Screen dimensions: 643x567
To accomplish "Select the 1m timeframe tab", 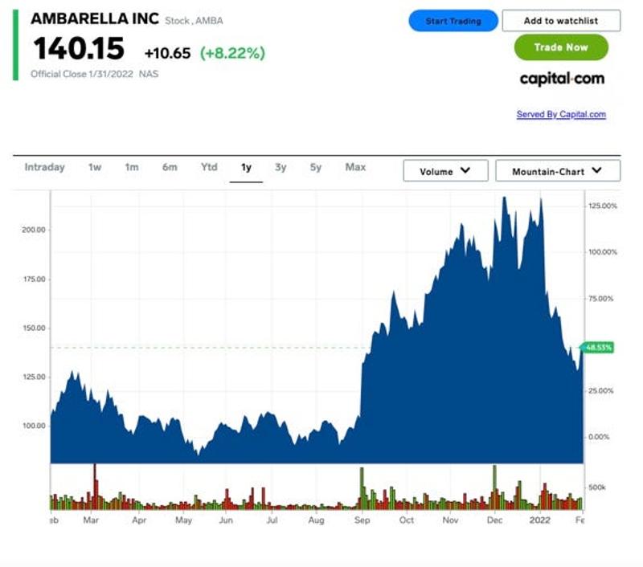I will click(132, 167).
